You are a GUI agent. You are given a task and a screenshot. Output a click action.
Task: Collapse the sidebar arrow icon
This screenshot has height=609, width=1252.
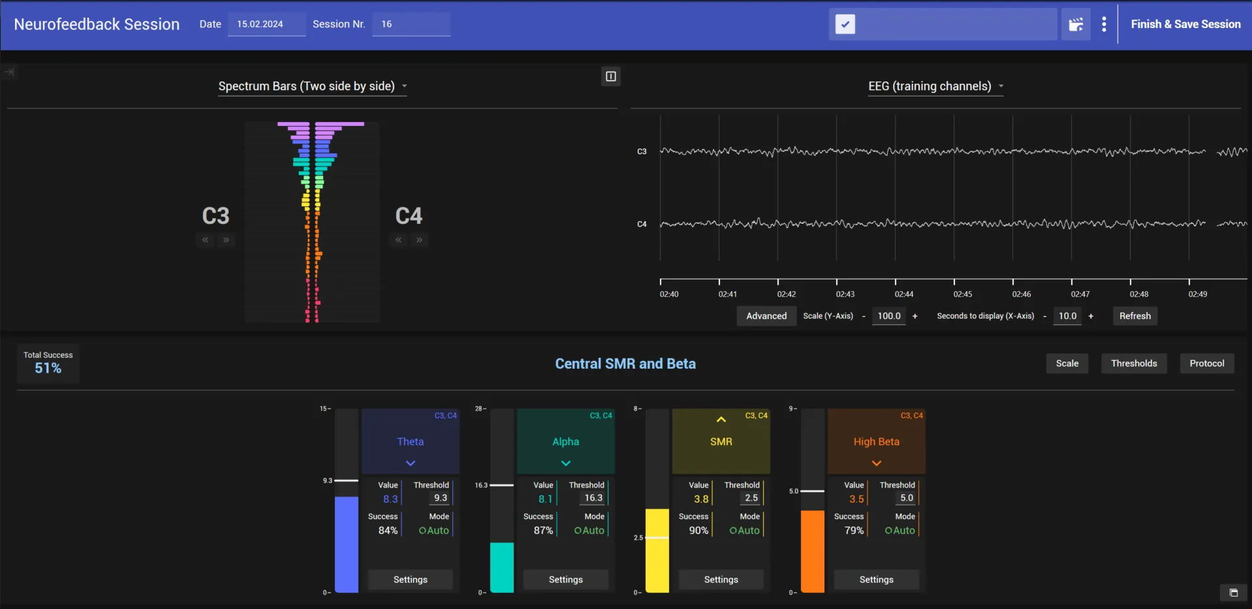[x=9, y=72]
